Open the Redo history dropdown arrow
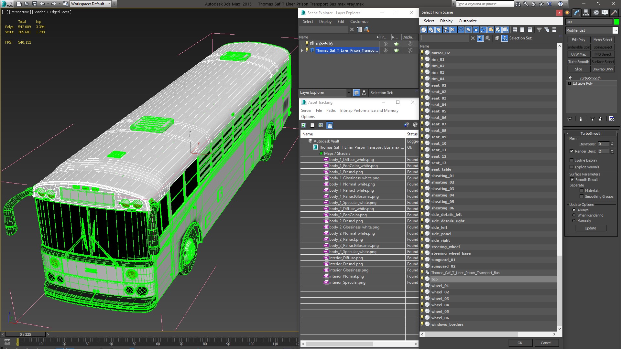This screenshot has height=349, width=621. pyautogui.click(x=59, y=4)
